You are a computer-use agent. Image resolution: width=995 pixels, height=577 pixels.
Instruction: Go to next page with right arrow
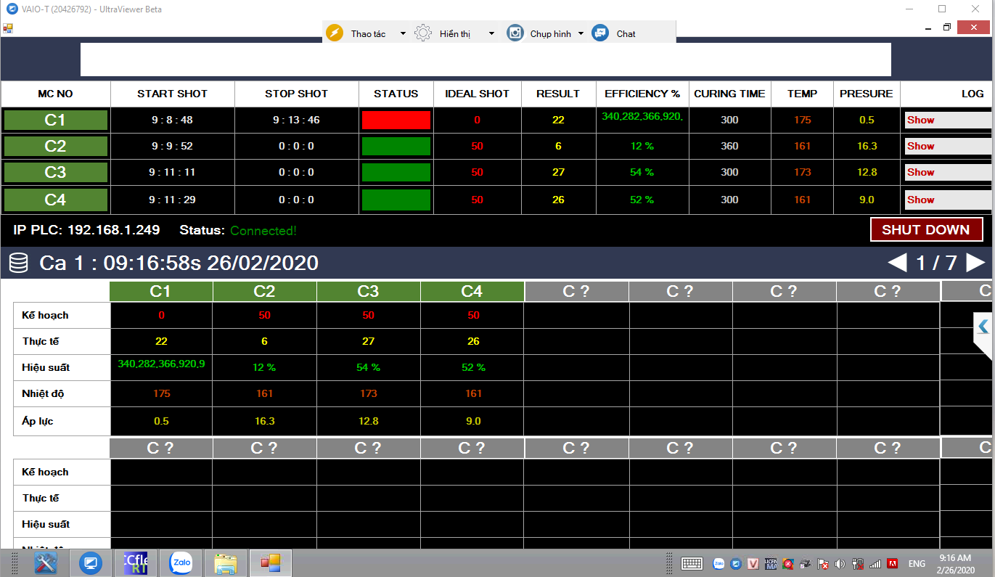pos(975,262)
